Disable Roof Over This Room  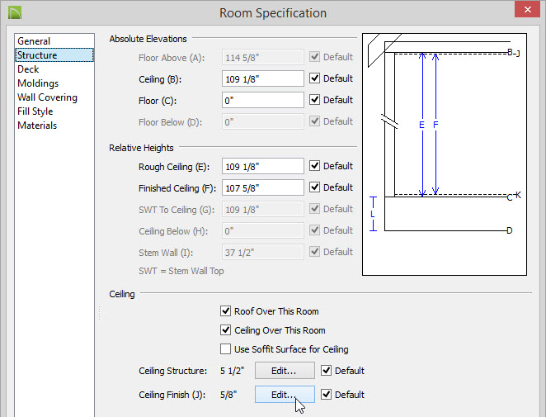pos(225,311)
